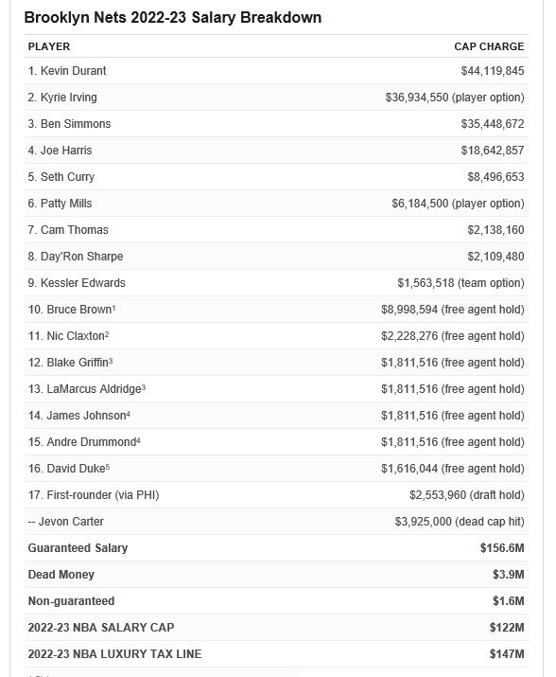556x677 pixels.
Task: Open footnote 2 beside Nic Claxton
Action: 107,334
